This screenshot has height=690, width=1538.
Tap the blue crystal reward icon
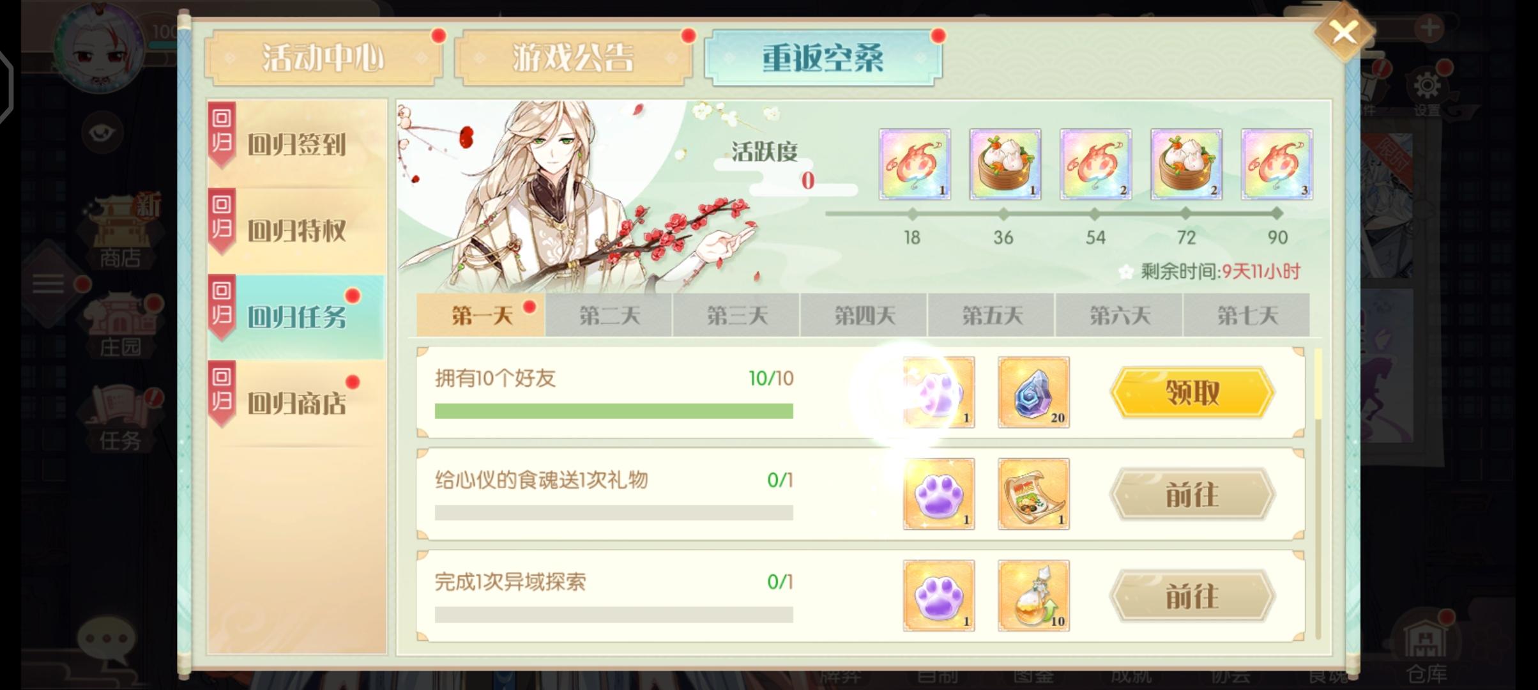point(1033,392)
